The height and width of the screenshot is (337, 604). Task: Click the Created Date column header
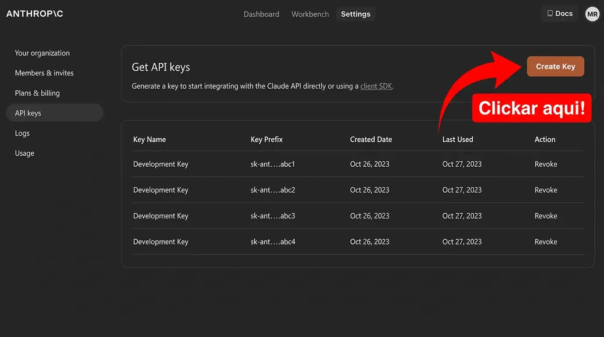tap(371, 140)
